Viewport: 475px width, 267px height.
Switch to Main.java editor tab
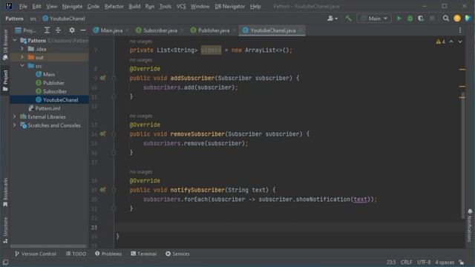pyautogui.click(x=111, y=30)
